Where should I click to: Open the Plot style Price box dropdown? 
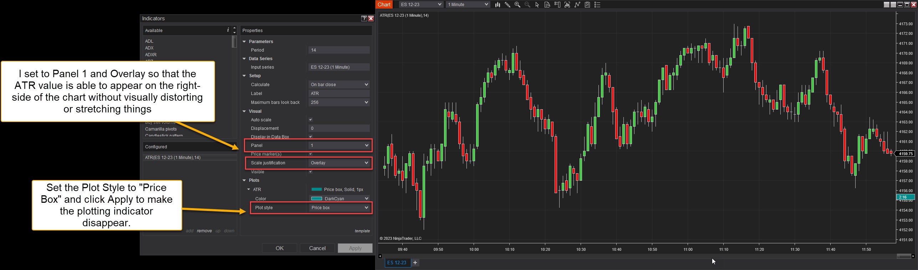click(x=339, y=208)
